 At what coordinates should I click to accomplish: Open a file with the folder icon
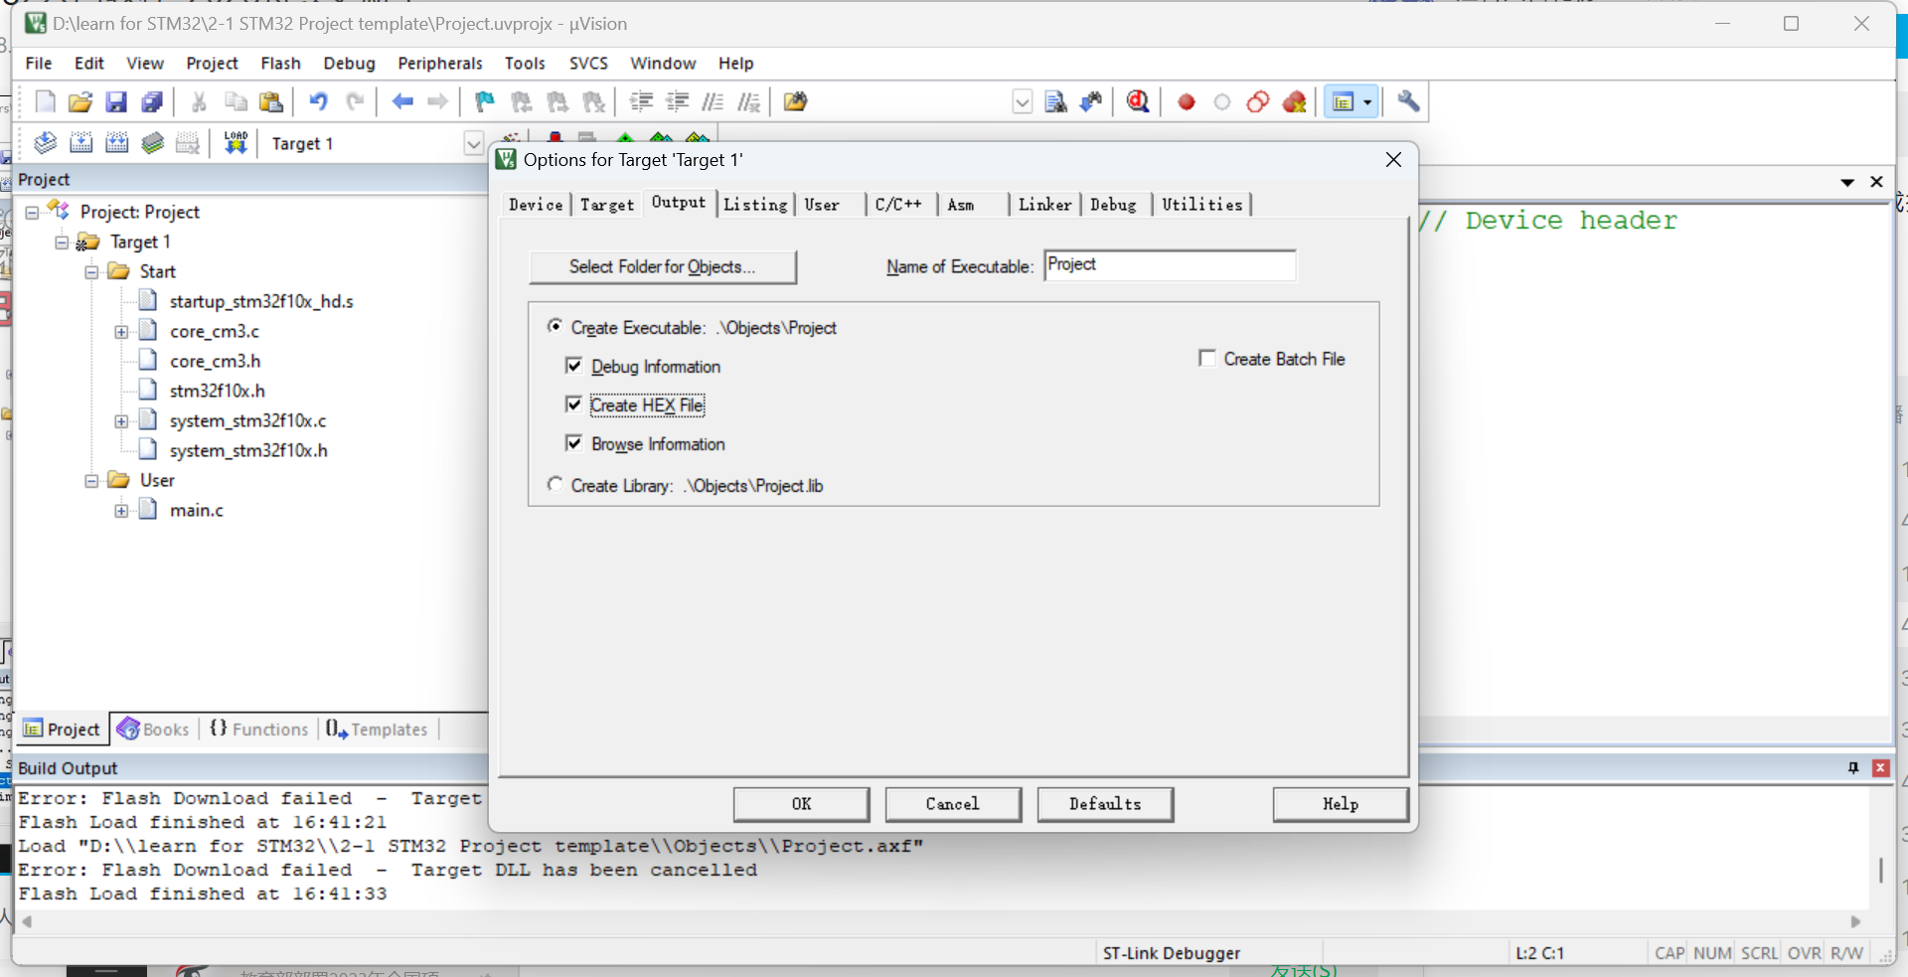[x=80, y=101]
